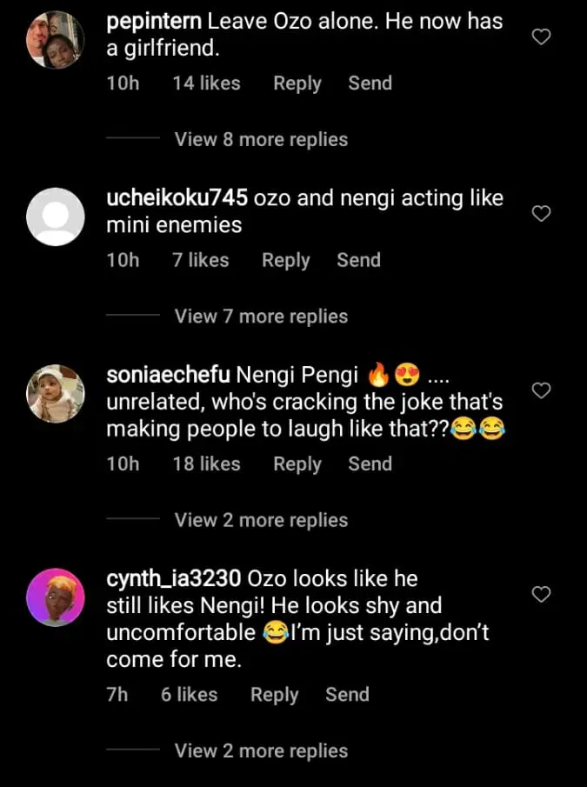Expand 'View 7 more replies'
The height and width of the screenshot is (787, 587).
[x=261, y=317]
